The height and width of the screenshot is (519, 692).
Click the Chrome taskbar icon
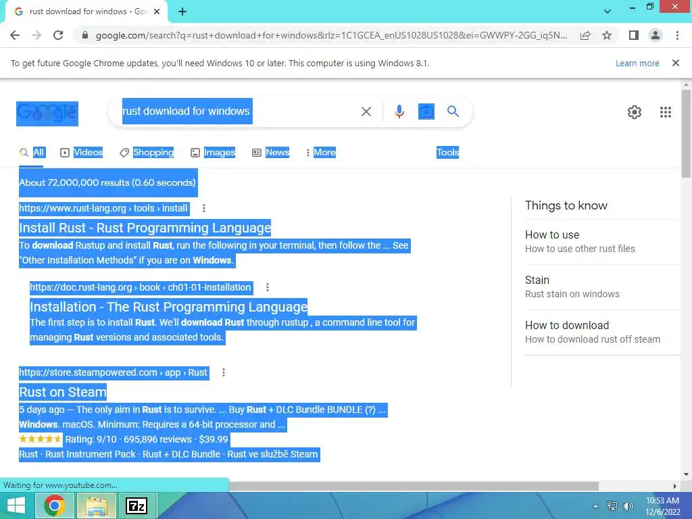tap(55, 505)
